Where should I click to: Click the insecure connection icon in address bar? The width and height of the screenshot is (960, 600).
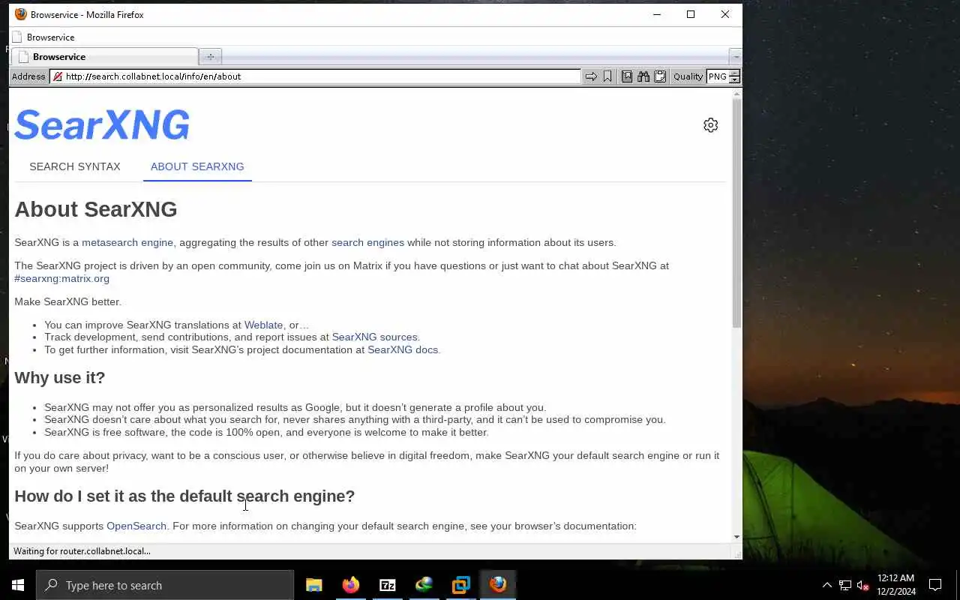point(57,76)
